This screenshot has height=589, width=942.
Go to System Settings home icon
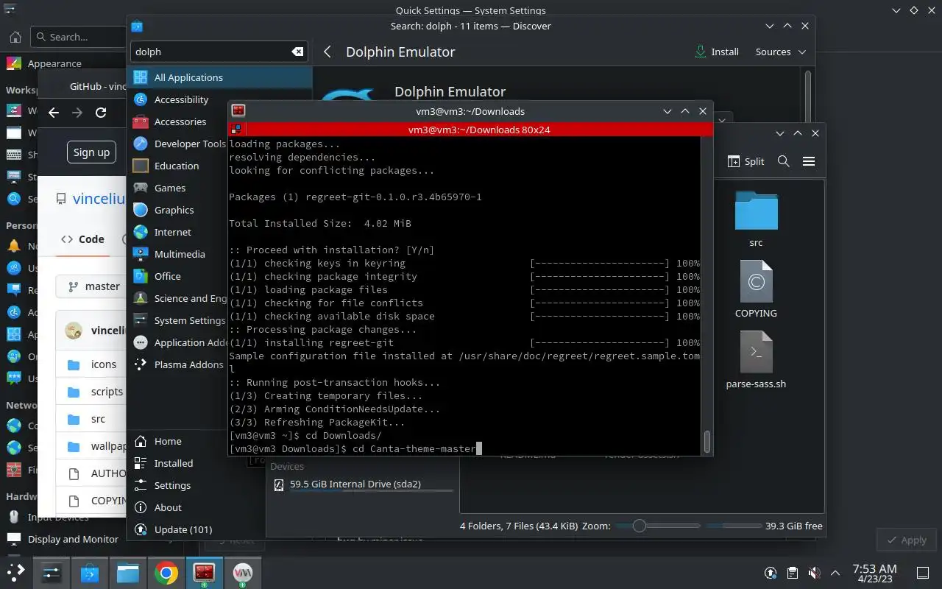pos(15,37)
